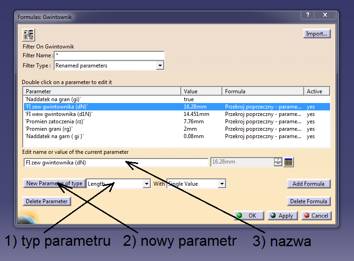Click the value 0.08mm
Viewport: 354px width, 261px height.
tap(194, 136)
